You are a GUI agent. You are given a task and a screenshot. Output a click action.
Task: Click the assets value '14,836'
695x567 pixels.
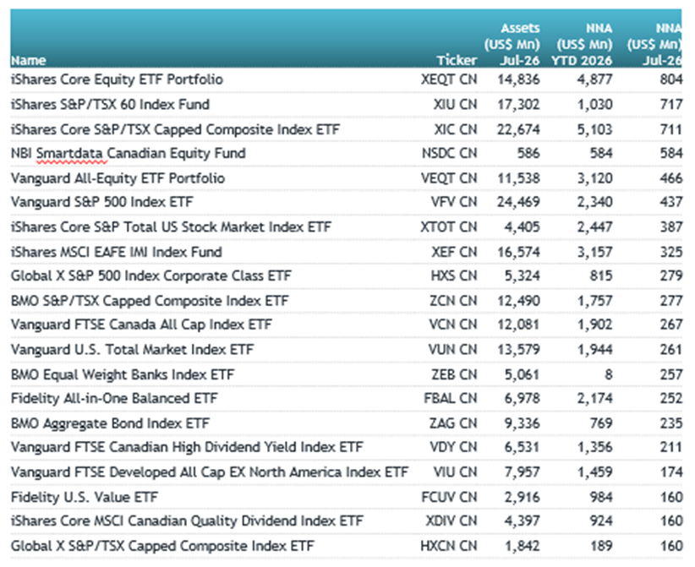point(518,79)
